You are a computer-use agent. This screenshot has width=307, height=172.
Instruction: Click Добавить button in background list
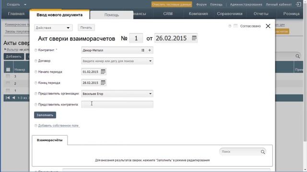14,56
